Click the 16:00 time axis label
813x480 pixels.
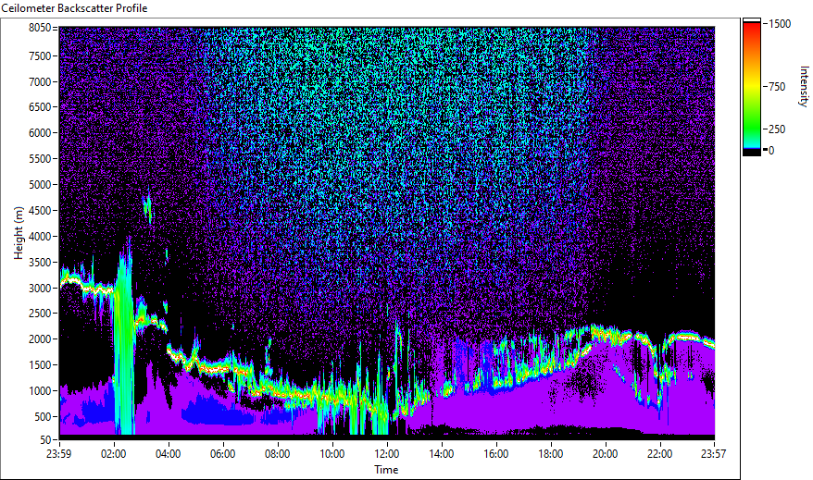(496, 454)
